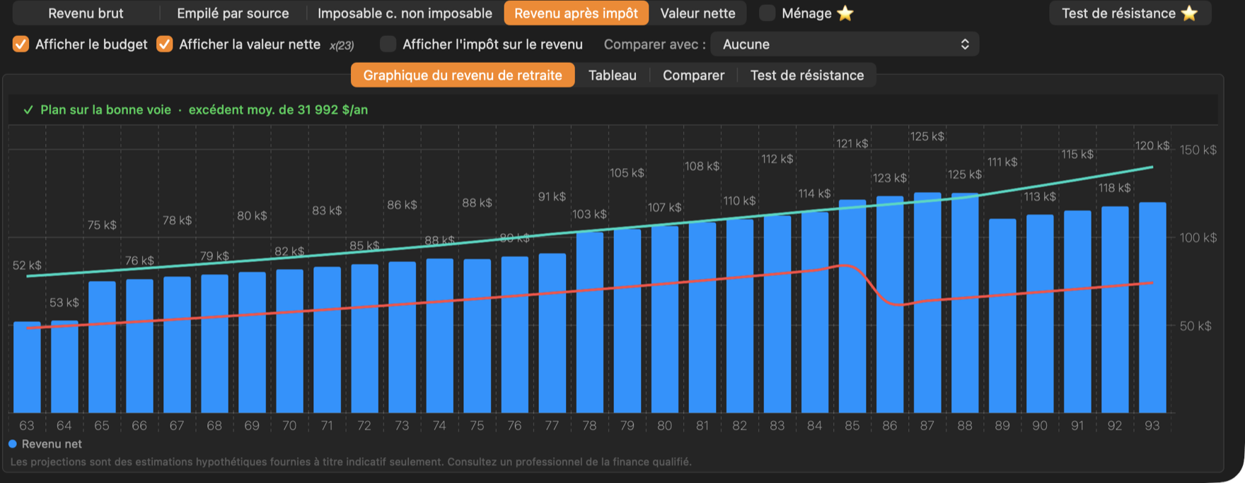This screenshot has height=483, width=1245.
Task: Open the Test de résistance sub-tab
Action: (807, 76)
